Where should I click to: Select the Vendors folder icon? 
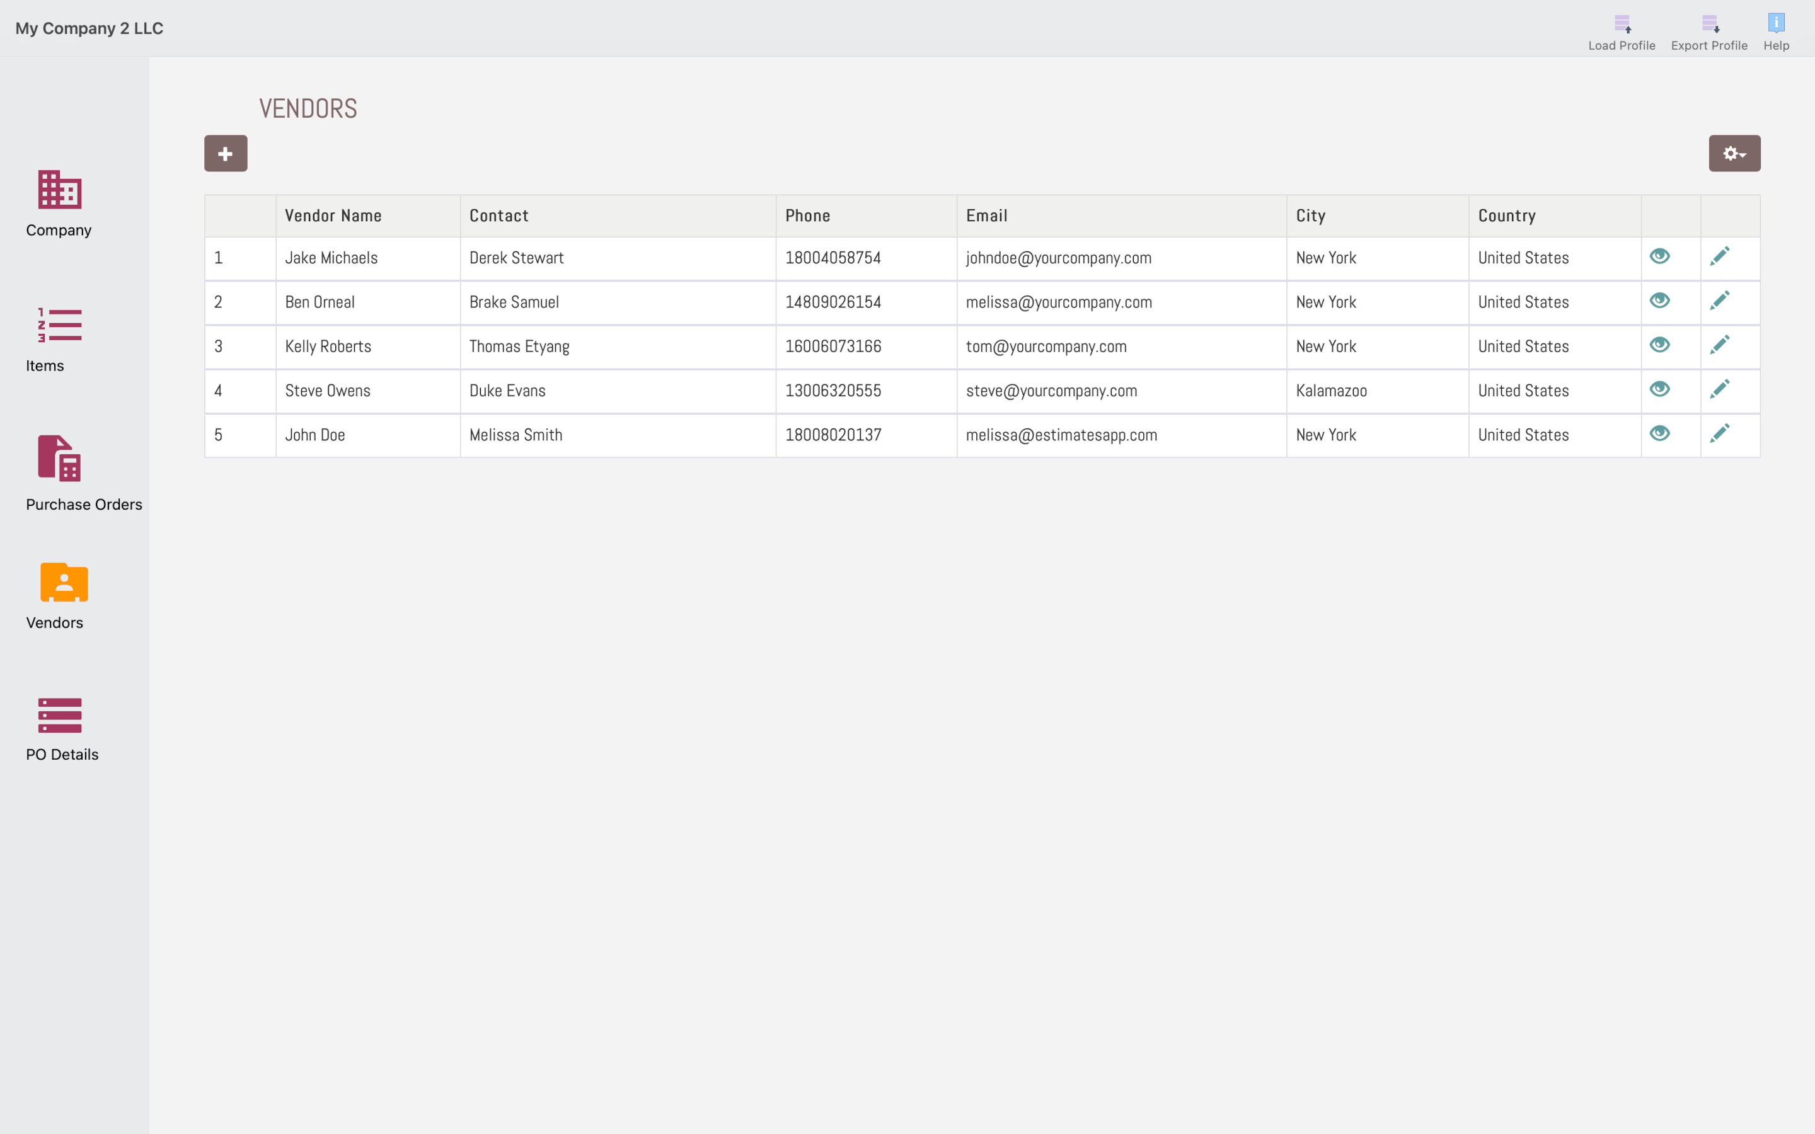pos(64,582)
